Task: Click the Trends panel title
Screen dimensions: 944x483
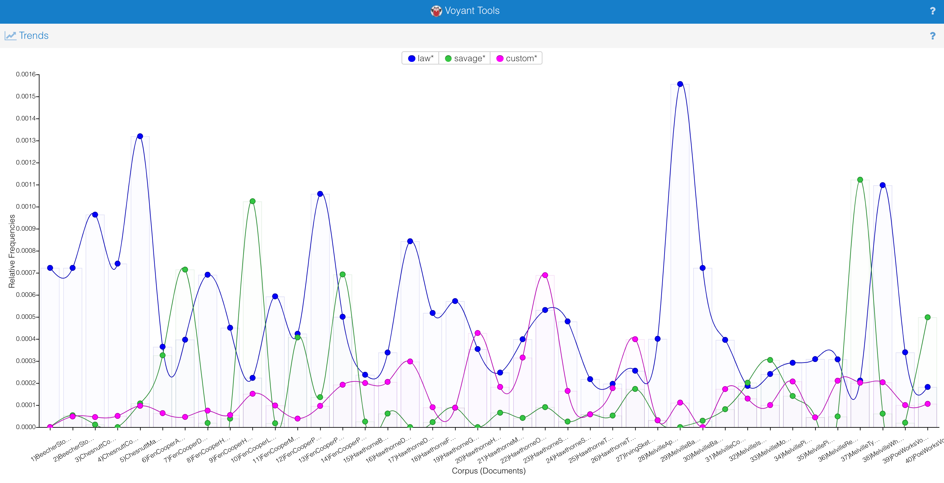Action: pyautogui.click(x=34, y=36)
